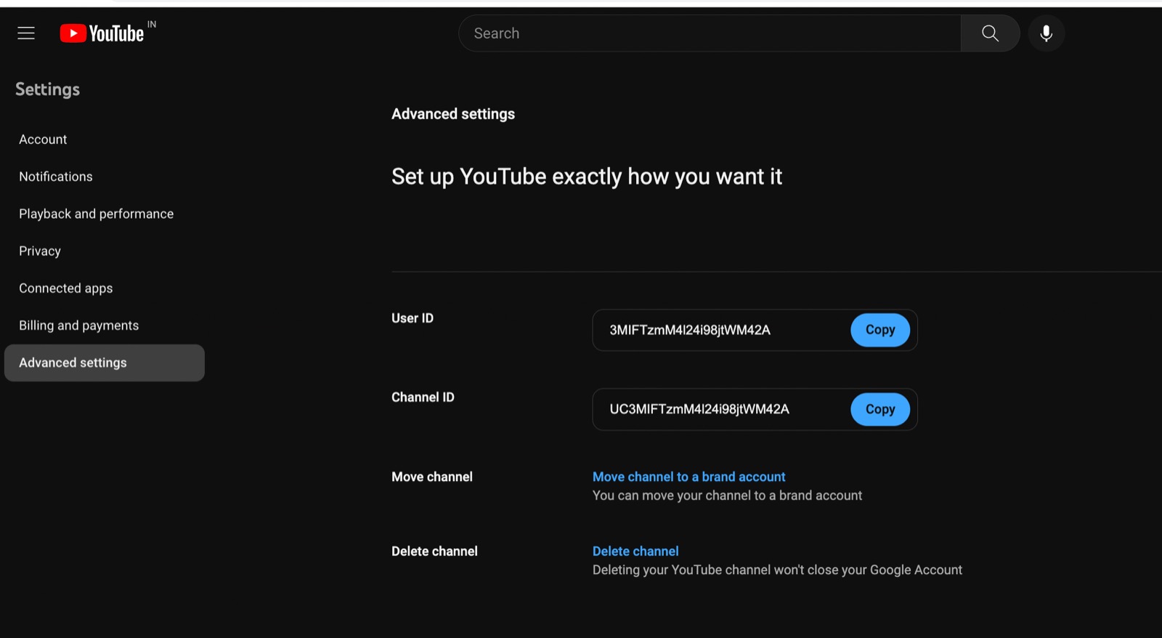The height and width of the screenshot is (638, 1162).
Task: Open Privacy settings section
Action: 40,251
